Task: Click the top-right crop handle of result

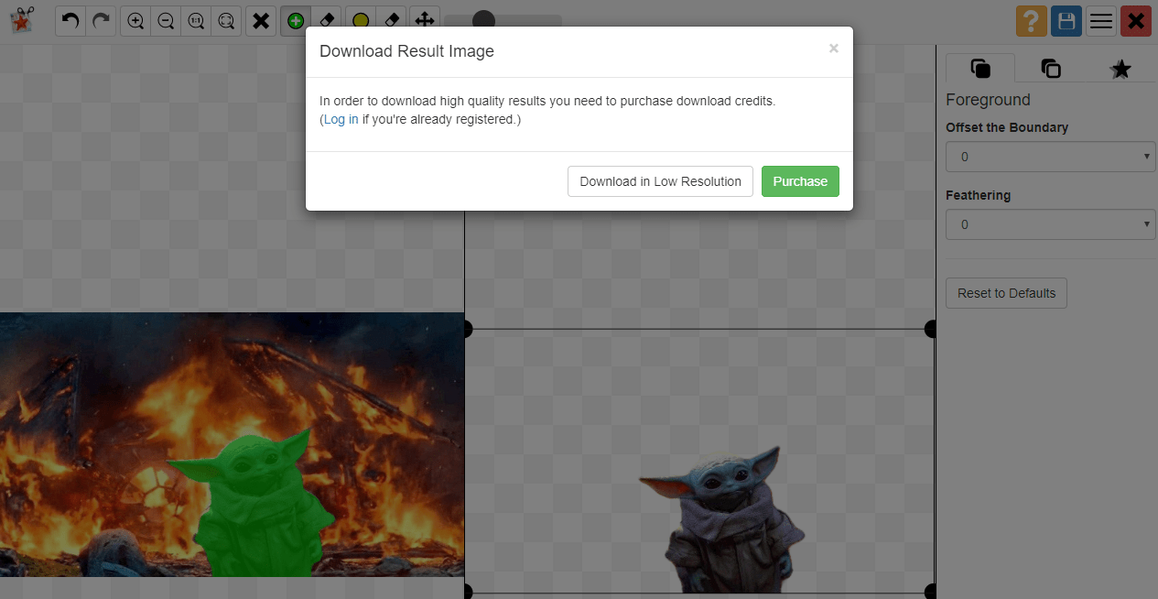Action: point(931,328)
